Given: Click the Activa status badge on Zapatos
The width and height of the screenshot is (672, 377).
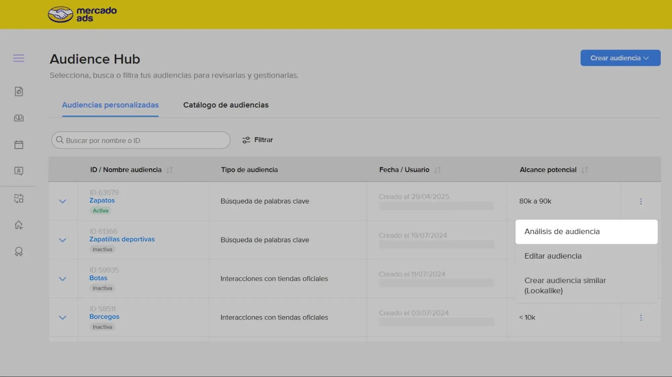Looking at the screenshot, I should (101, 210).
